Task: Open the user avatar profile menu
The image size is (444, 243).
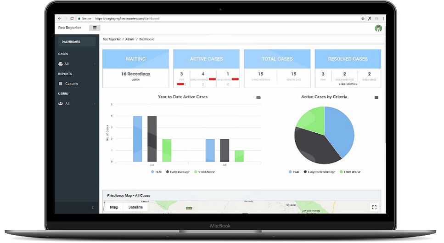Action: tap(378, 28)
